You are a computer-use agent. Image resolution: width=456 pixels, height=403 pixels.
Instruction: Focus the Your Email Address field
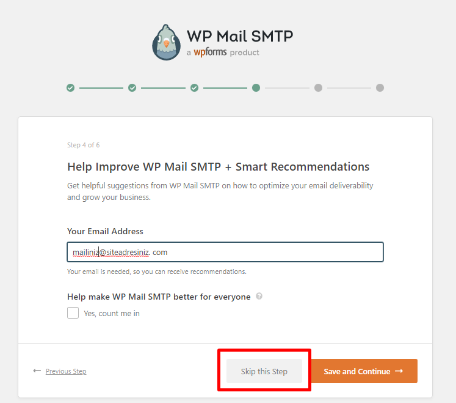click(x=225, y=252)
